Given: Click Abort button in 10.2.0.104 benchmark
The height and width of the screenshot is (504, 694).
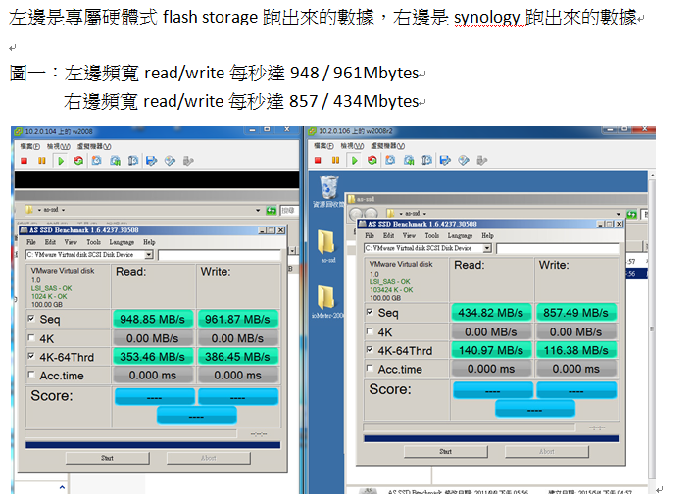Looking at the screenshot, I should pos(208,458).
